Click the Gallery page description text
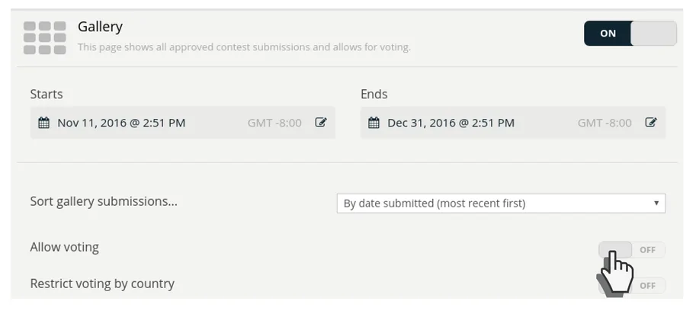 click(x=244, y=47)
